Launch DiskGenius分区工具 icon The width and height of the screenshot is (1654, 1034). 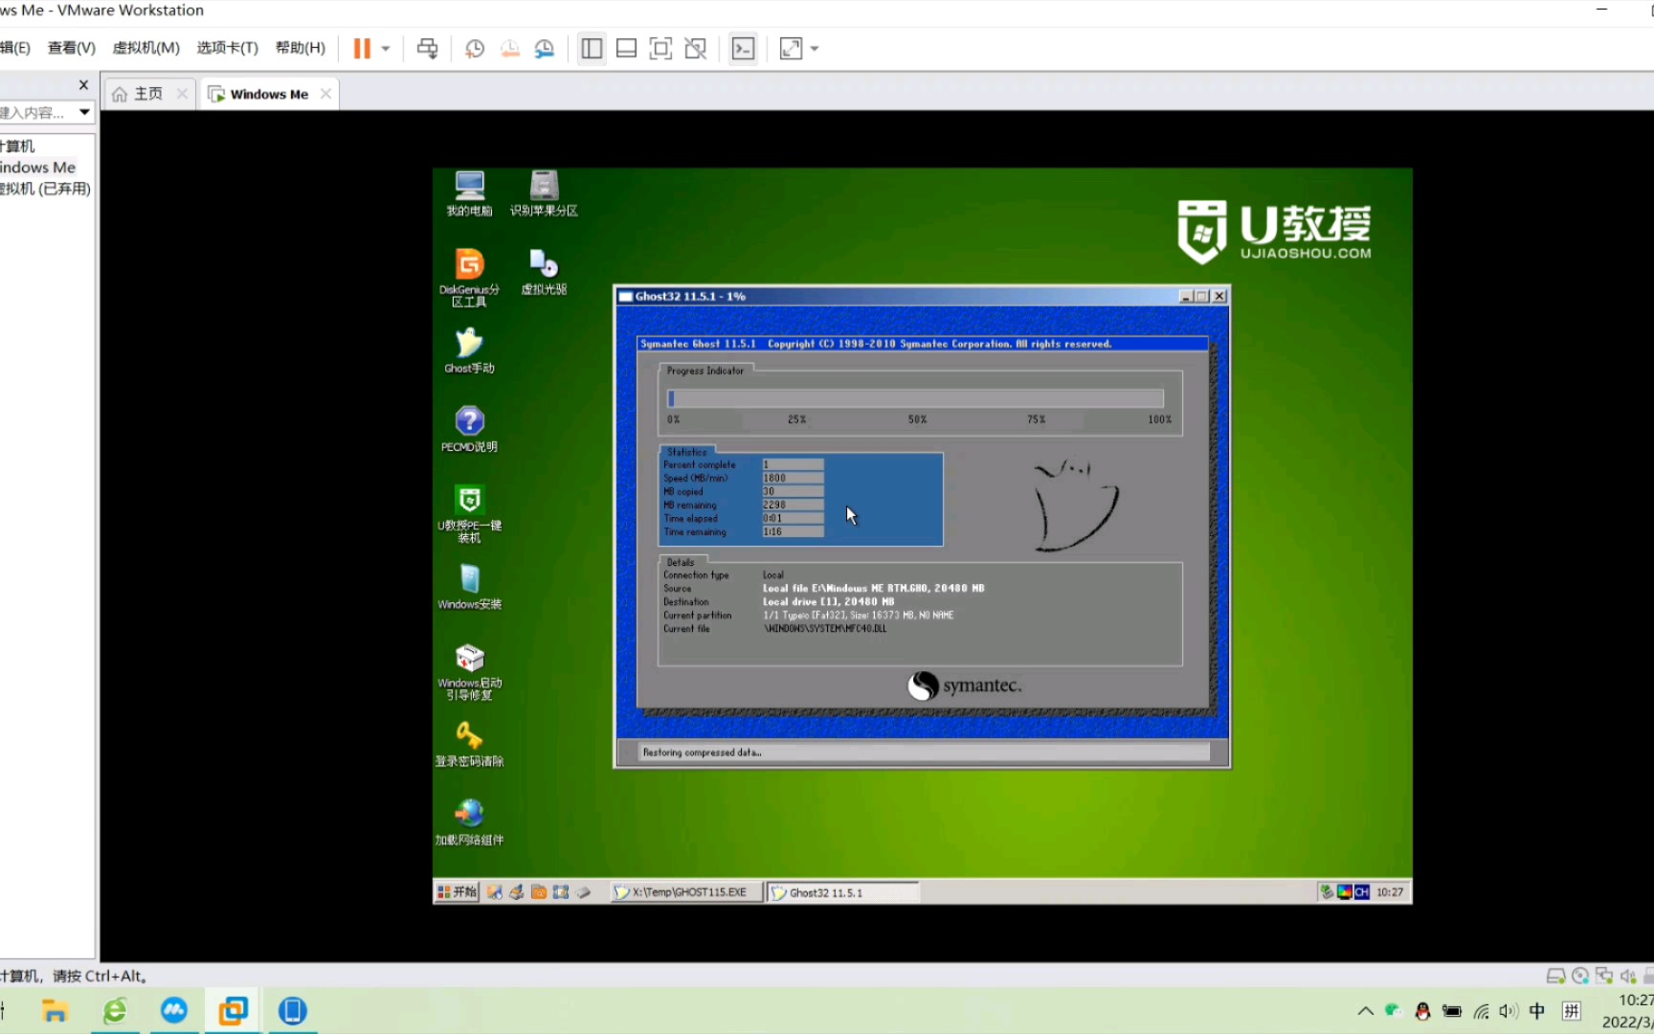tap(469, 278)
